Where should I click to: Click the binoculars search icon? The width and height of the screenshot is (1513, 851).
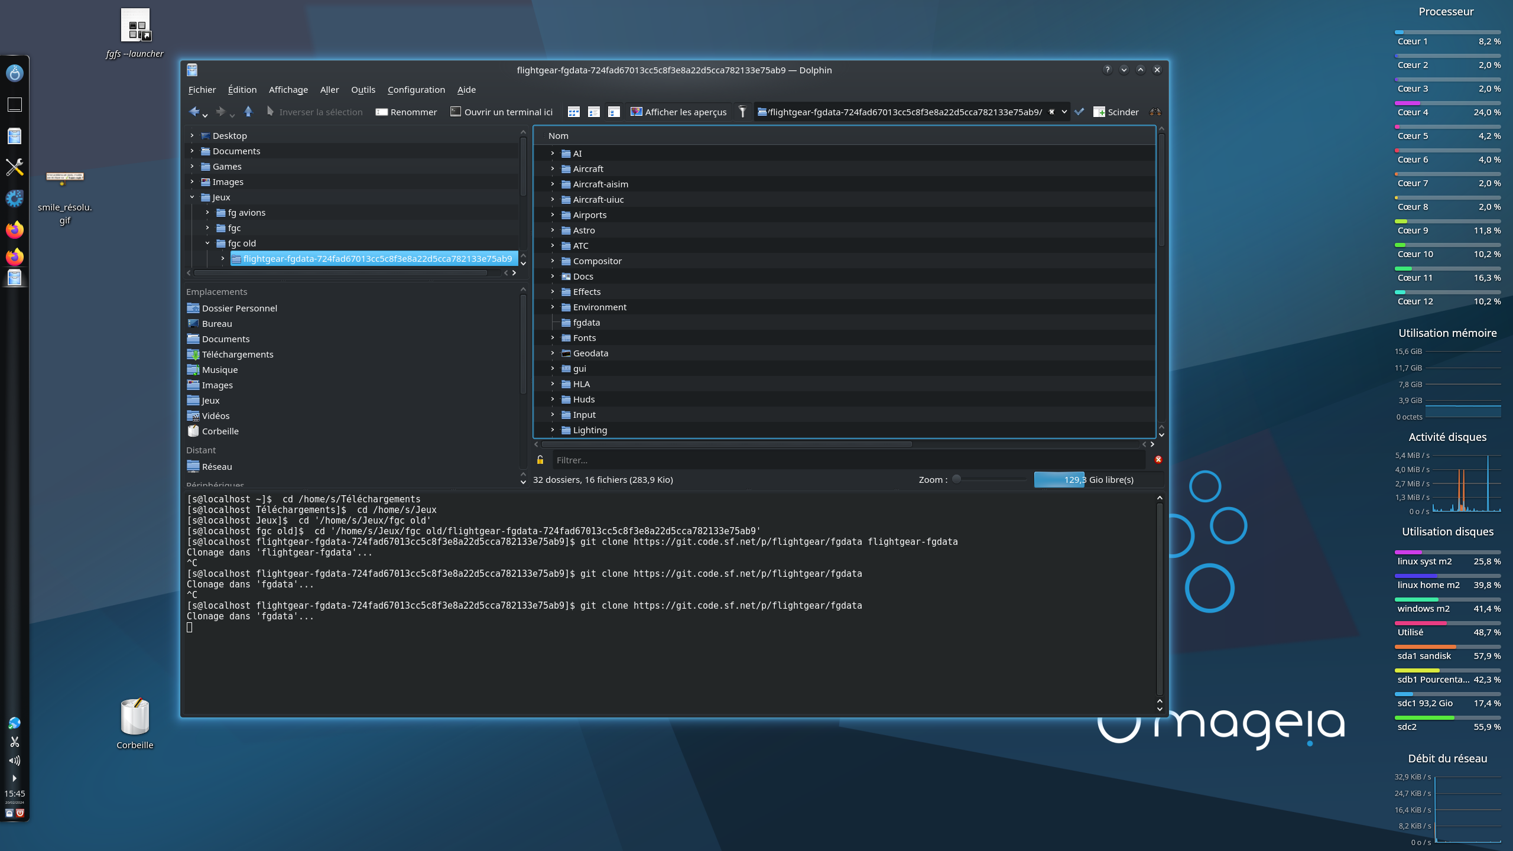(x=1155, y=112)
